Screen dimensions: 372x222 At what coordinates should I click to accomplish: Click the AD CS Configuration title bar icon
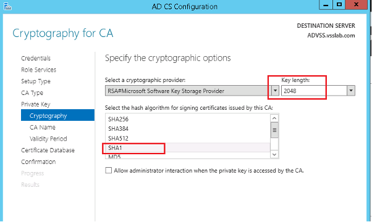point(7,6)
